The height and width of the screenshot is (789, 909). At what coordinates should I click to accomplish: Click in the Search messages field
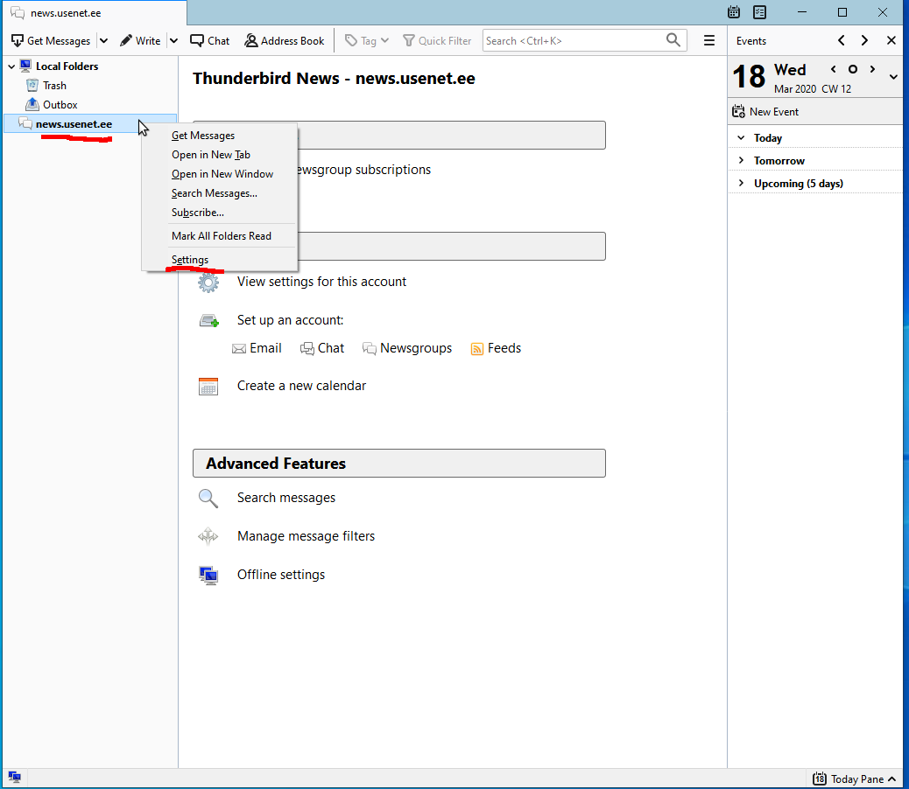coord(574,41)
